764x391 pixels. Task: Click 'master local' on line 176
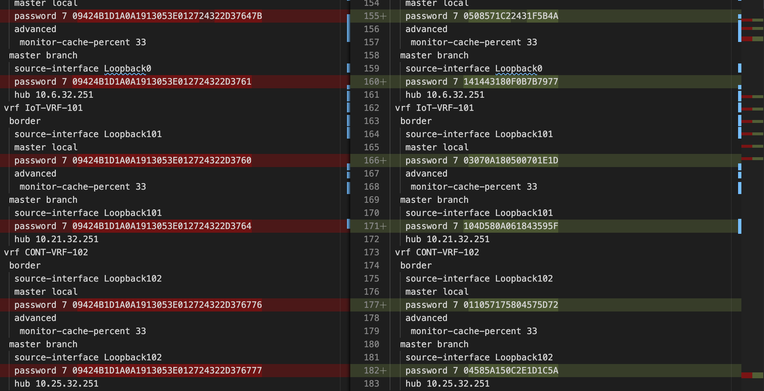(437, 292)
